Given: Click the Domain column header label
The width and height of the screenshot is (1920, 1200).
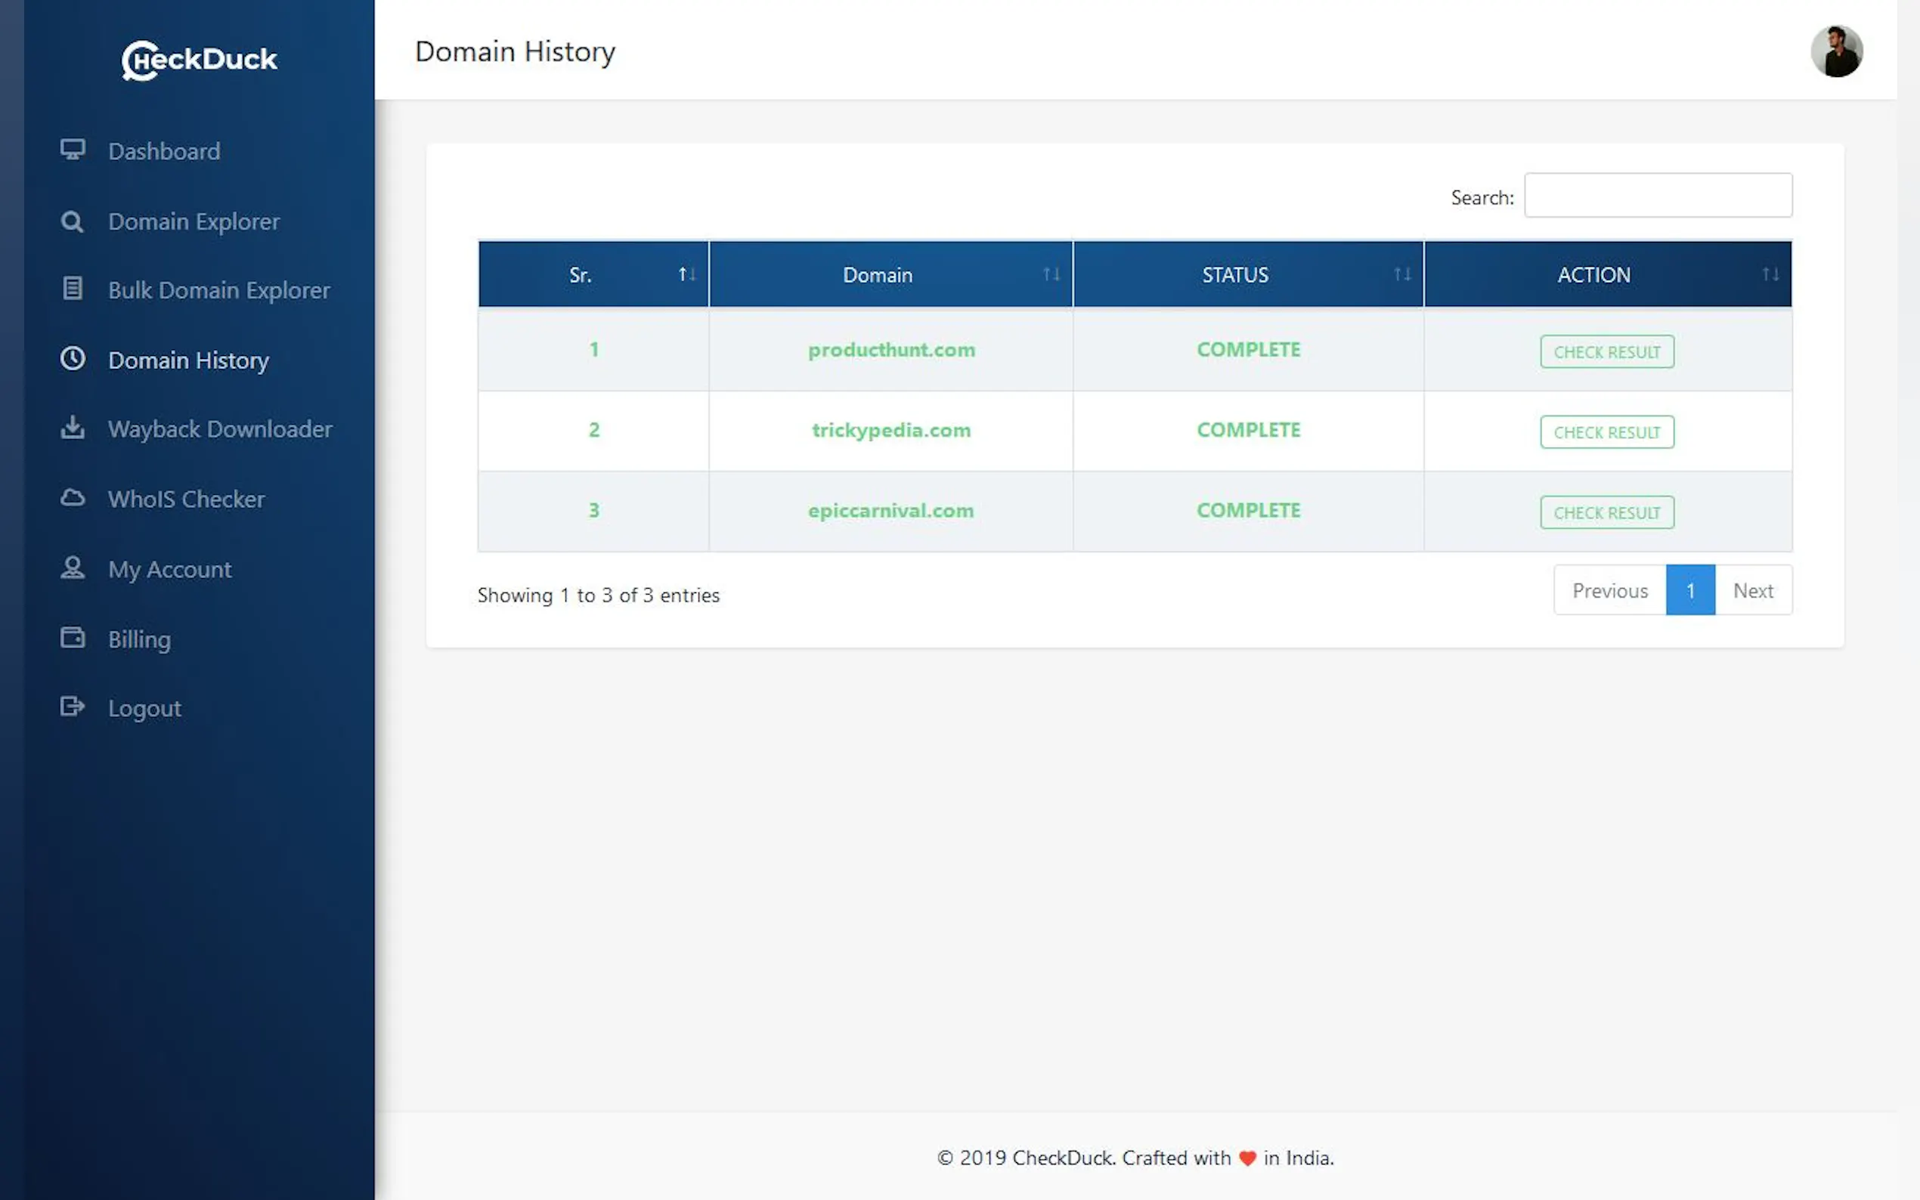Looking at the screenshot, I should pos(877,275).
